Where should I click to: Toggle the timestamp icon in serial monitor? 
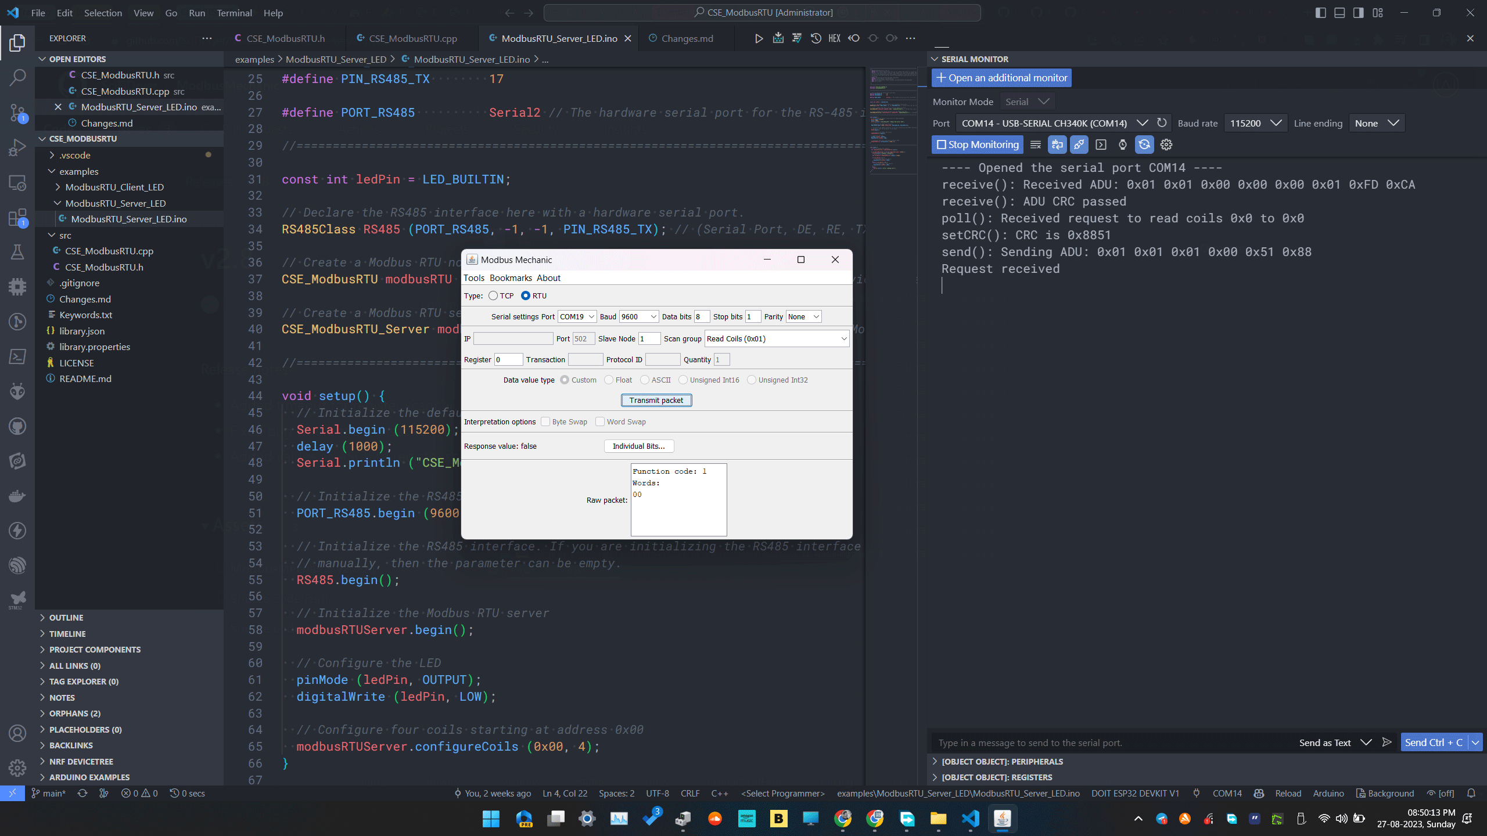tap(1122, 145)
